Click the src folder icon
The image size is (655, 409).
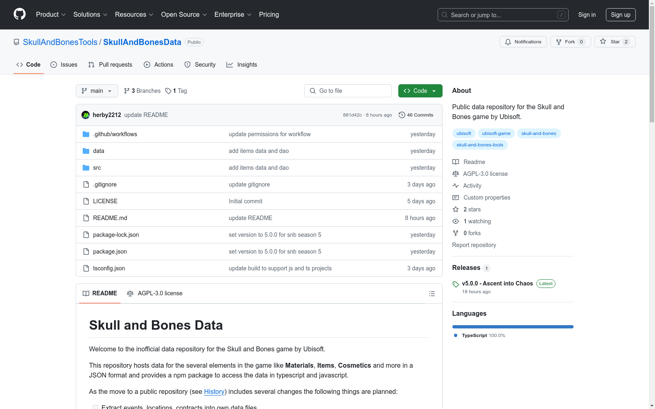86,168
